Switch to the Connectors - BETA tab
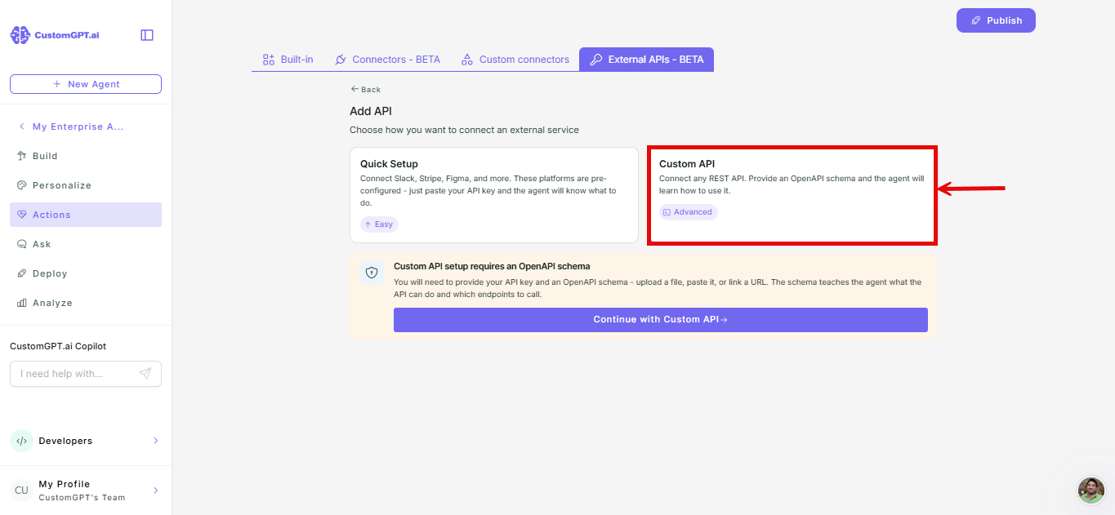 click(387, 60)
